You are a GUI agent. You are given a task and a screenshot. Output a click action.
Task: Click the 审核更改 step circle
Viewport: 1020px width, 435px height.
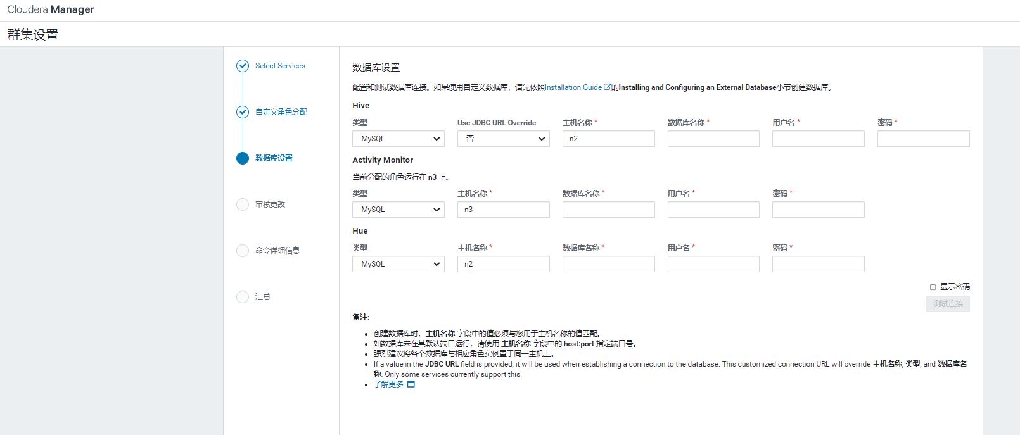pyautogui.click(x=243, y=205)
